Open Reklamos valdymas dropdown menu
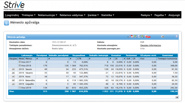This screenshot has height=103, width=185. point(72,15)
